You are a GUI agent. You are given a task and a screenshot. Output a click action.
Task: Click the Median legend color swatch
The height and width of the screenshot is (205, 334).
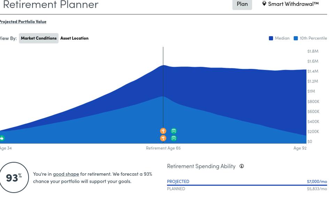pos(271,38)
